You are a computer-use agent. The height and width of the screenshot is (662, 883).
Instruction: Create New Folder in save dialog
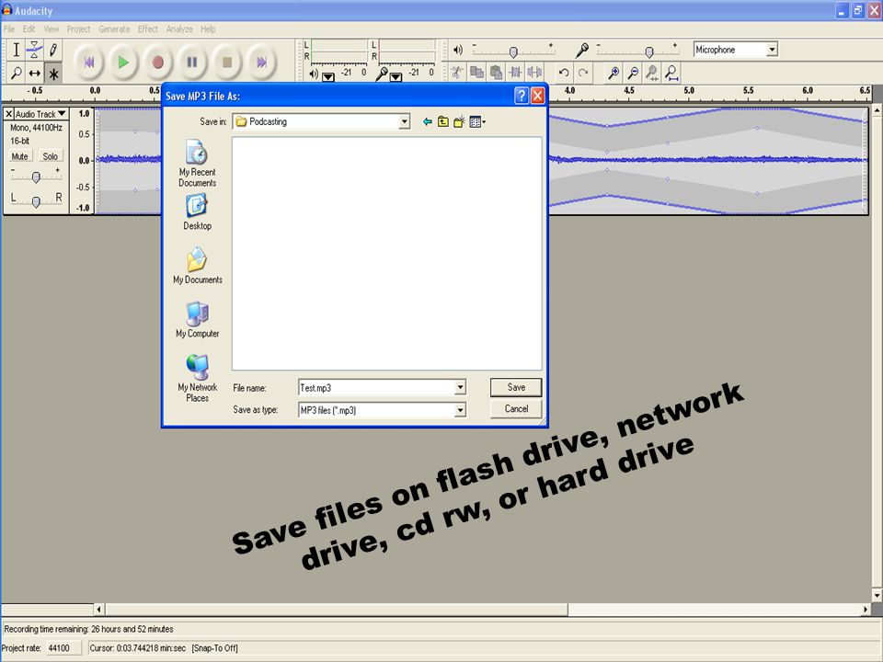(x=459, y=121)
